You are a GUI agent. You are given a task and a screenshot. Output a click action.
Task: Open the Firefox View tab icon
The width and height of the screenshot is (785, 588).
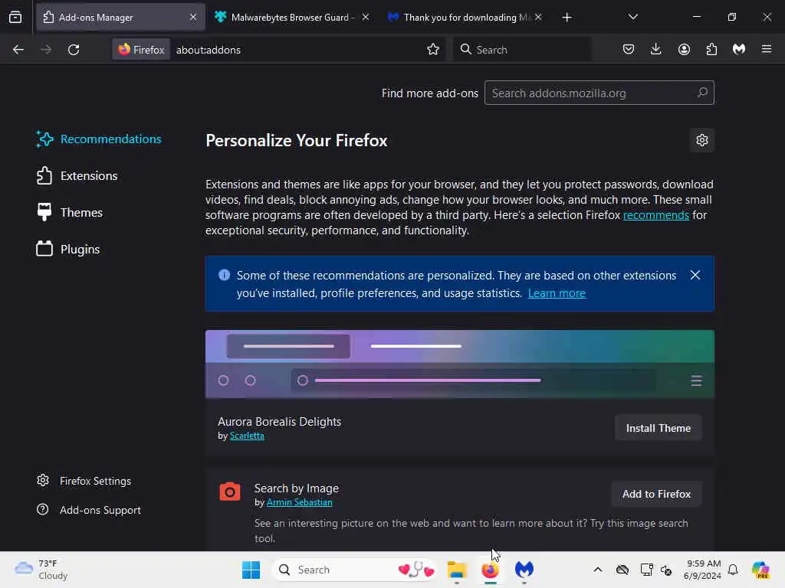pos(15,18)
